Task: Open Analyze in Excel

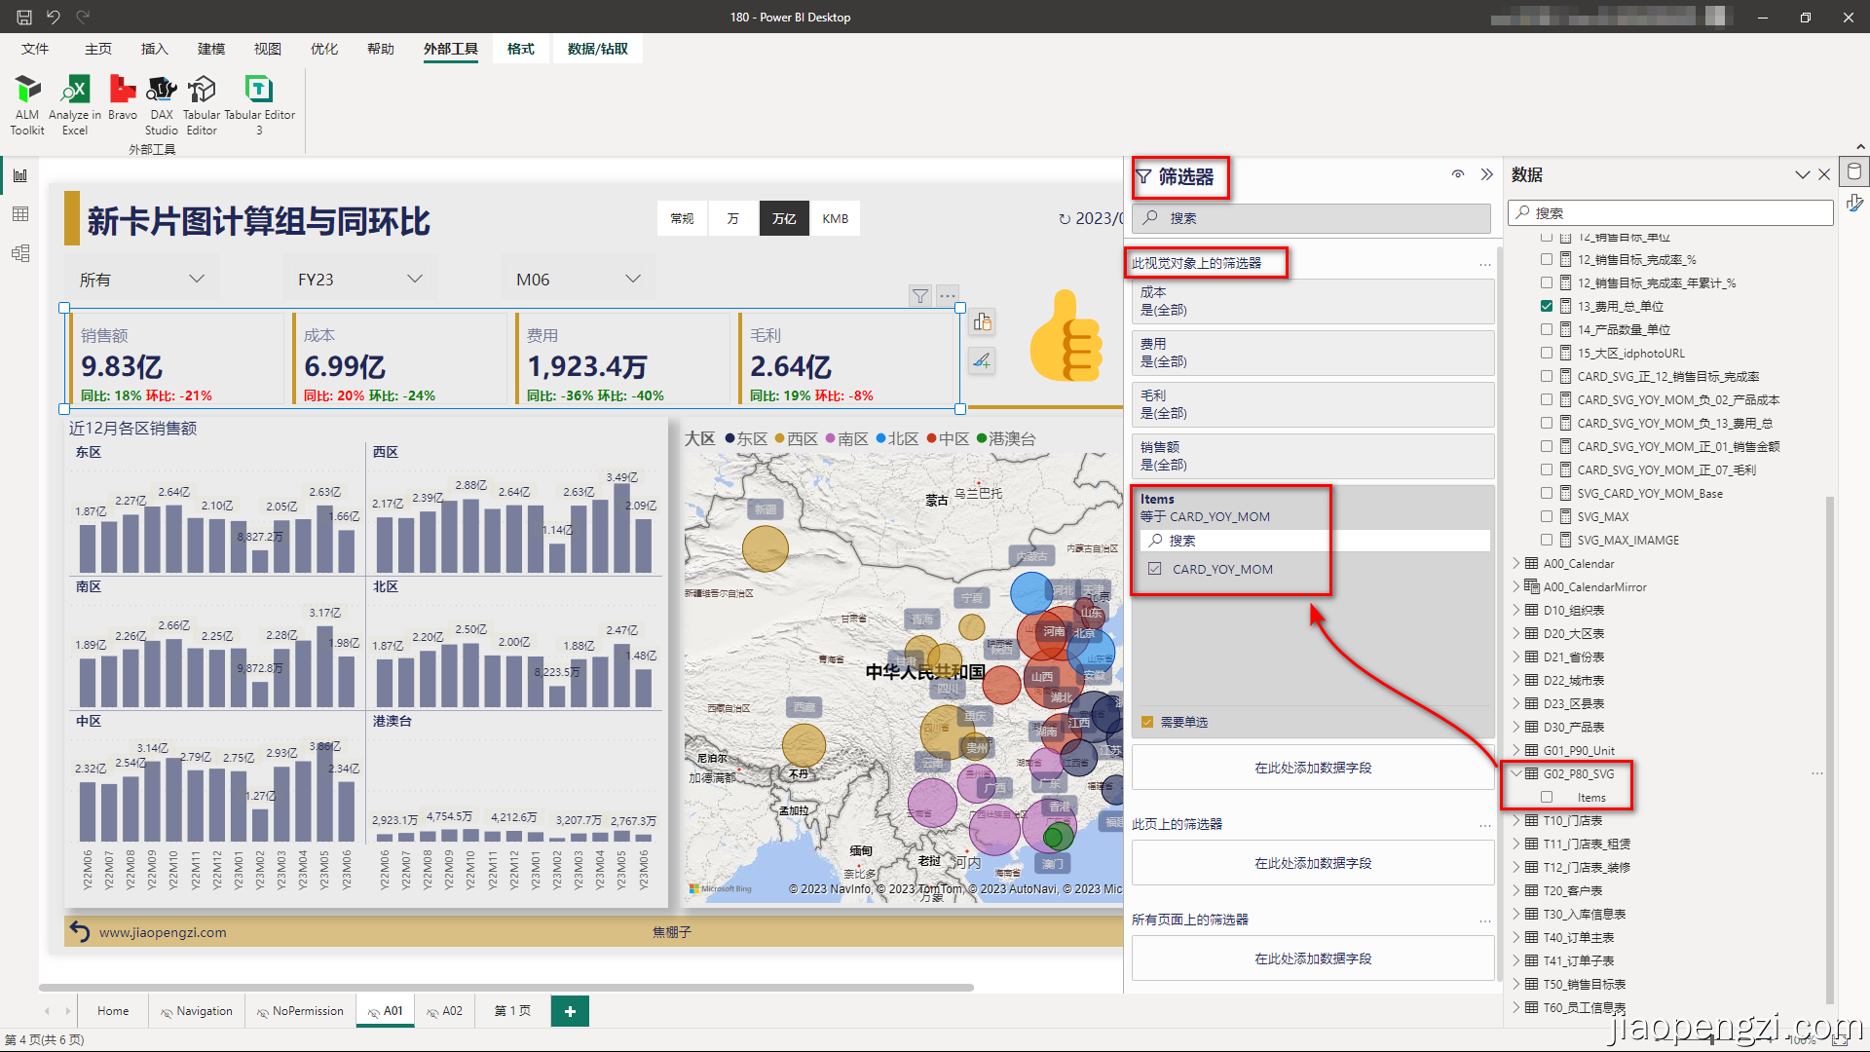Action: coord(74,102)
